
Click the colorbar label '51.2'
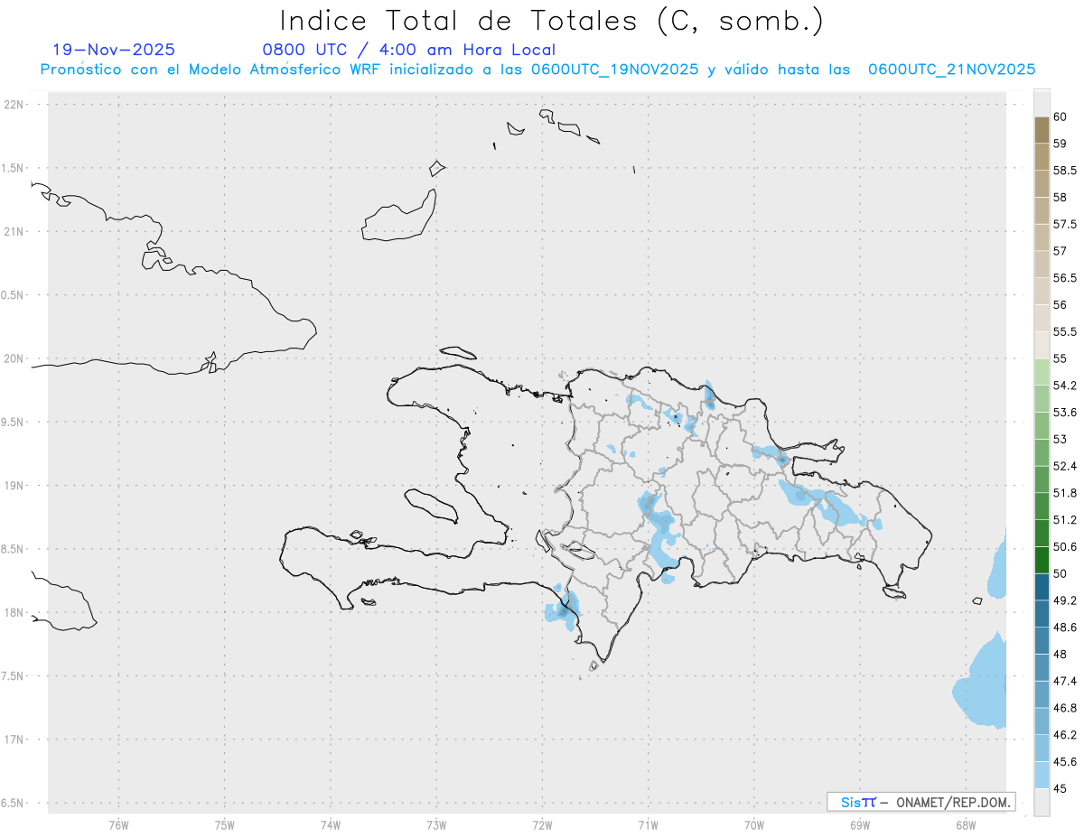coord(1065,520)
